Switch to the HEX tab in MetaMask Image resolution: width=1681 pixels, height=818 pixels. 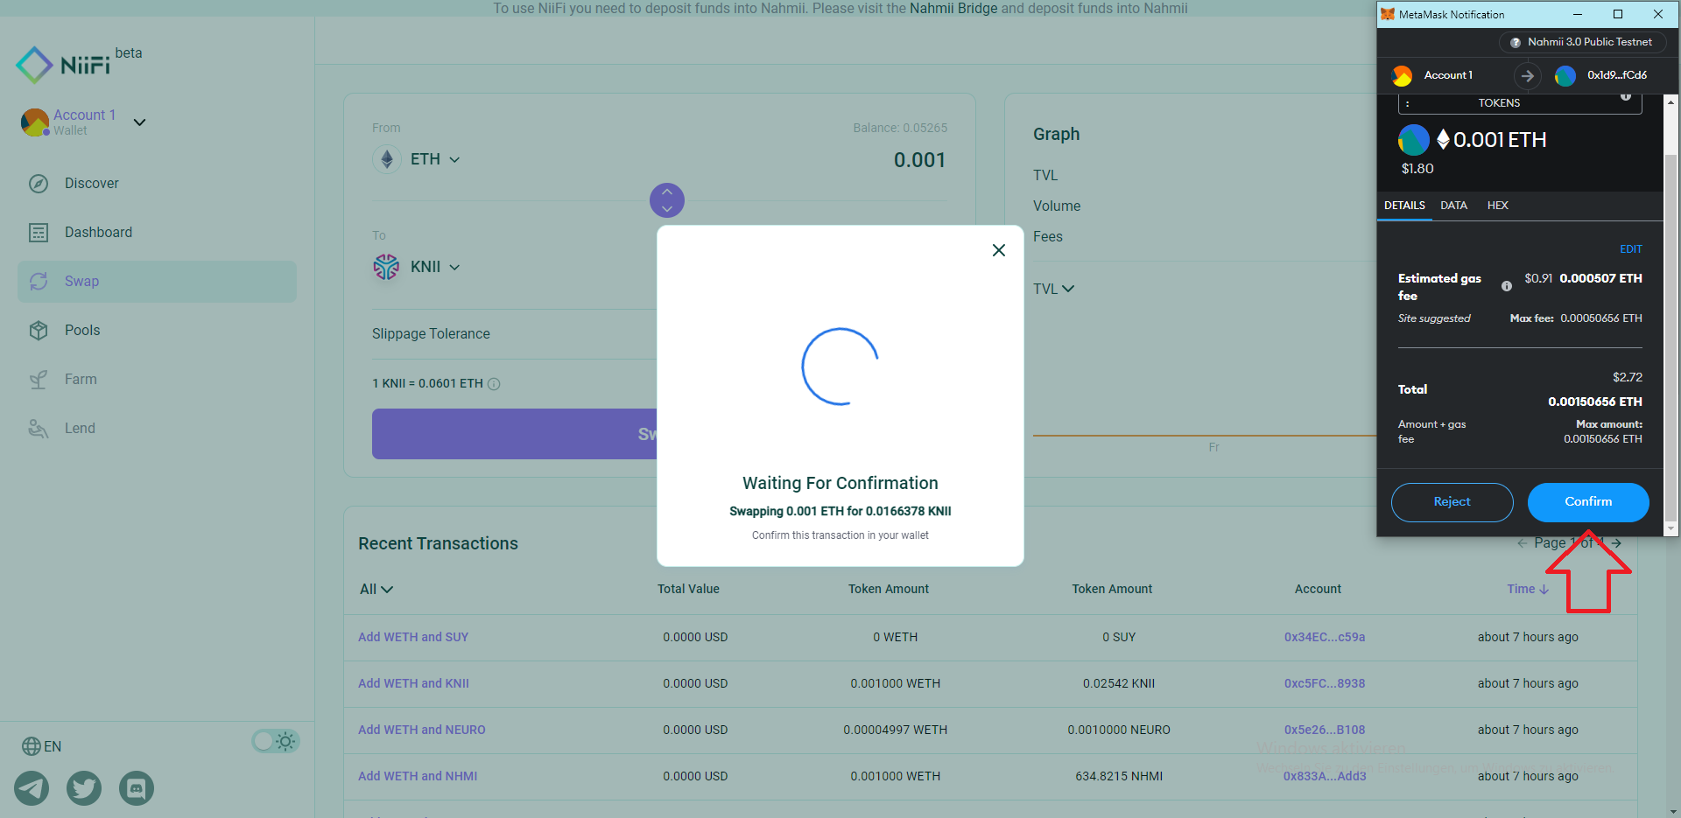pyautogui.click(x=1497, y=206)
